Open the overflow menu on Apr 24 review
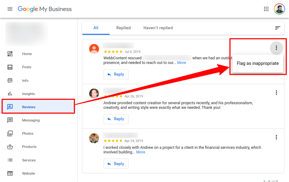This screenshot has height=182, width=289. [x=276, y=137]
